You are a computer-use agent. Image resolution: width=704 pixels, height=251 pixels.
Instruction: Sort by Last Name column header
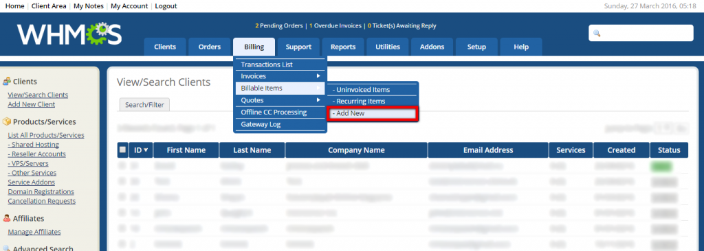click(x=252, y=150)
